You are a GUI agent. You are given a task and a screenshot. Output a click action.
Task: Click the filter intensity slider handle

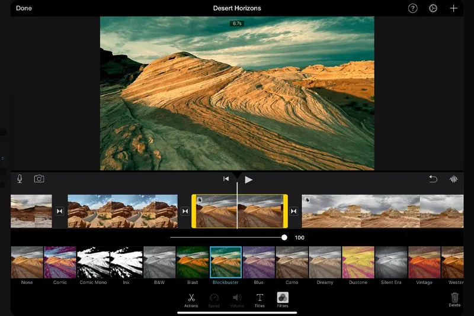click(284, 237)
